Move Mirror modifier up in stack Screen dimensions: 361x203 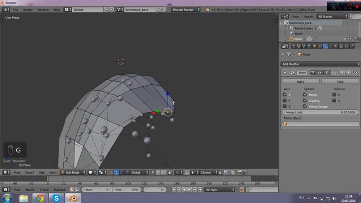(x=342, y=73)
